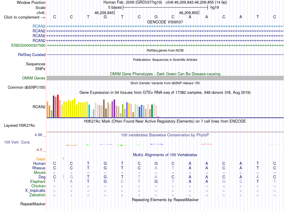Click the Scale row label

40,7
